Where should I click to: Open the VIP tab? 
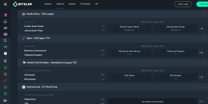[97, 4]
